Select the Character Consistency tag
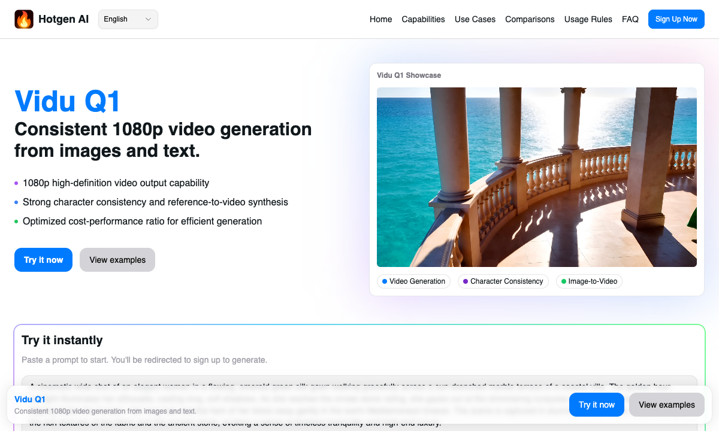The image size is (719, 431). click(503, 281)
